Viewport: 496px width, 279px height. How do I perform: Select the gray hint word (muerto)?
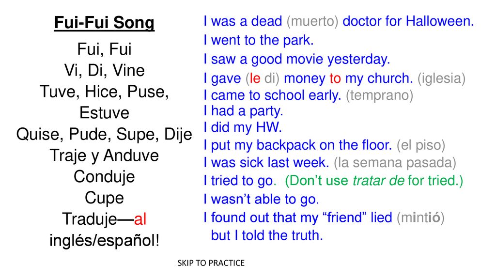[312, 21]
